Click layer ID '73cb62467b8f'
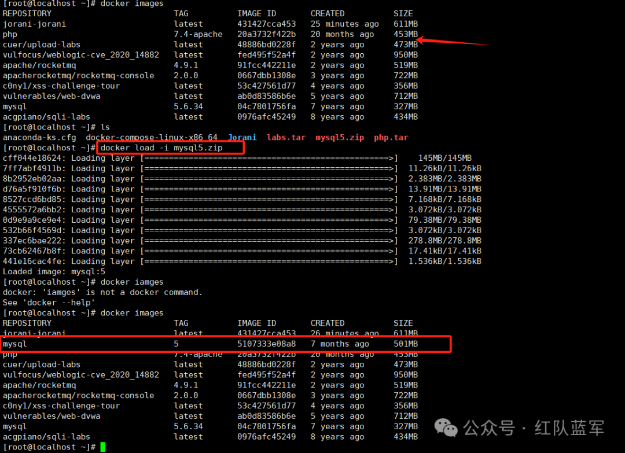Screen dimensions: 625x453 (x=32, y=252)
